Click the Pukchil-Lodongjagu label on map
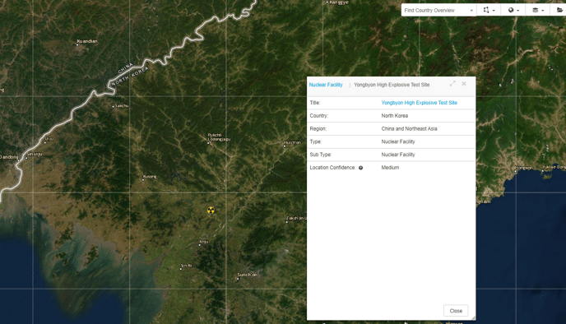 pos(219,137)
